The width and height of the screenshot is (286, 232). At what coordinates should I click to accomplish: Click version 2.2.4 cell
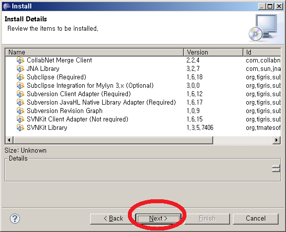(193, 60)
